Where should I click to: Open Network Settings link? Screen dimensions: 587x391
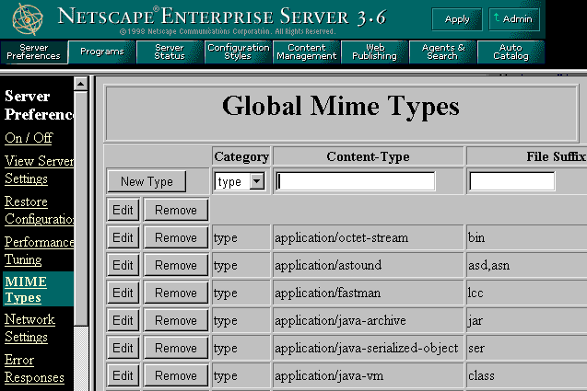click(29, 328)
